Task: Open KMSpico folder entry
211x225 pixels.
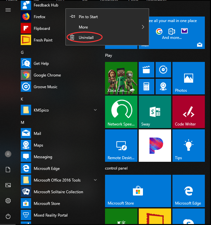Action: pyautogui.click(x=59, y=110)
